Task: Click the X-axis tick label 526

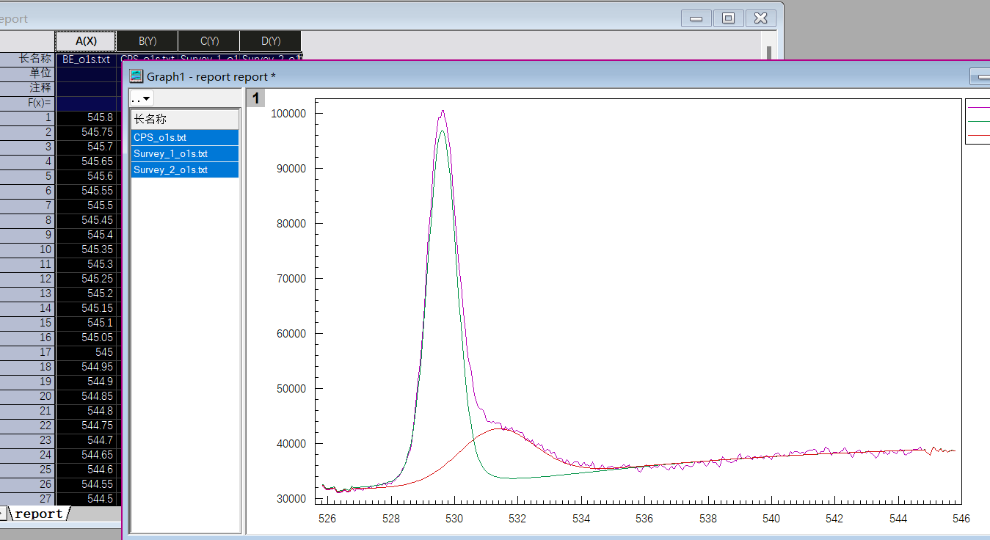Action: tap(327, 519)
